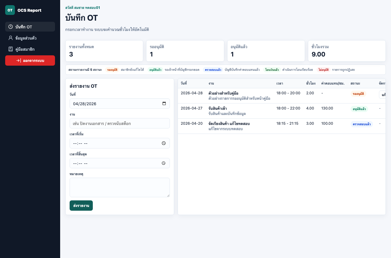Select the ชั่วโมงรวม total hours card
Screen dimensions: 391x258
[347, 51]
